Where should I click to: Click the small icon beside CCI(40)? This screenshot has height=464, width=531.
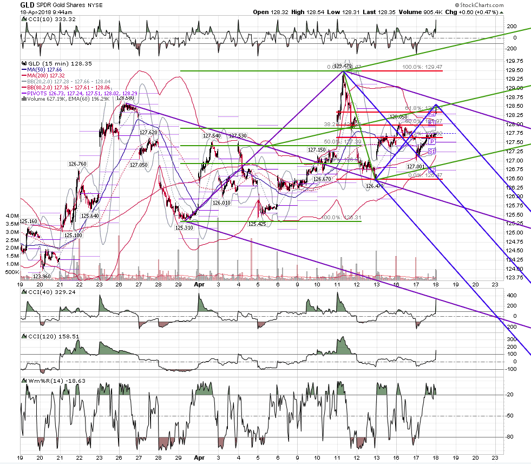click(24, 292)
